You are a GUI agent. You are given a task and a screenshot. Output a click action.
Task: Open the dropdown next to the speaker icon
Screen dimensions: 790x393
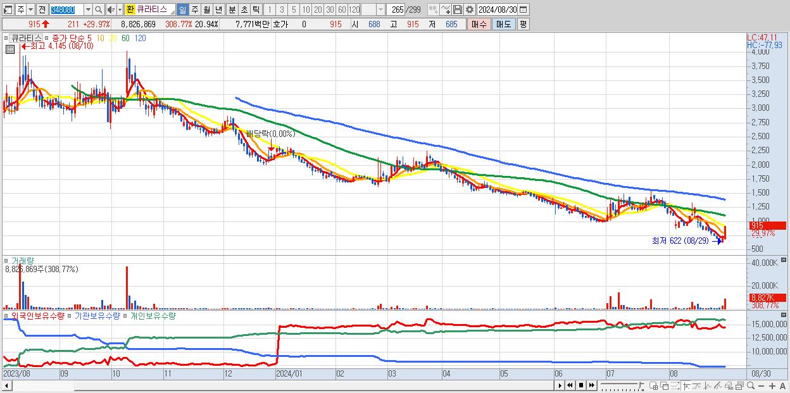[x=120, y=10]
